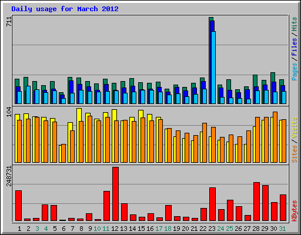Click the red 'KBytes' legend label
Image resolution: width=301 pixels, height=235 pixels.
coord(295,211)
